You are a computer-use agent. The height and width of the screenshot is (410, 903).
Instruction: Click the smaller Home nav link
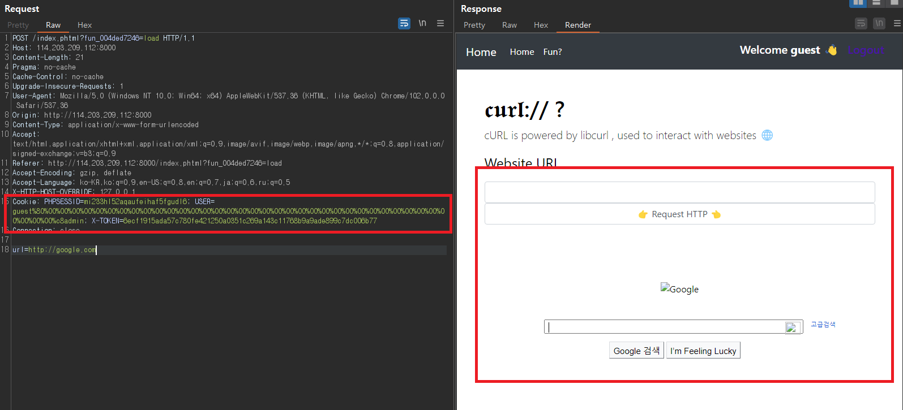(x=522, y=52)
